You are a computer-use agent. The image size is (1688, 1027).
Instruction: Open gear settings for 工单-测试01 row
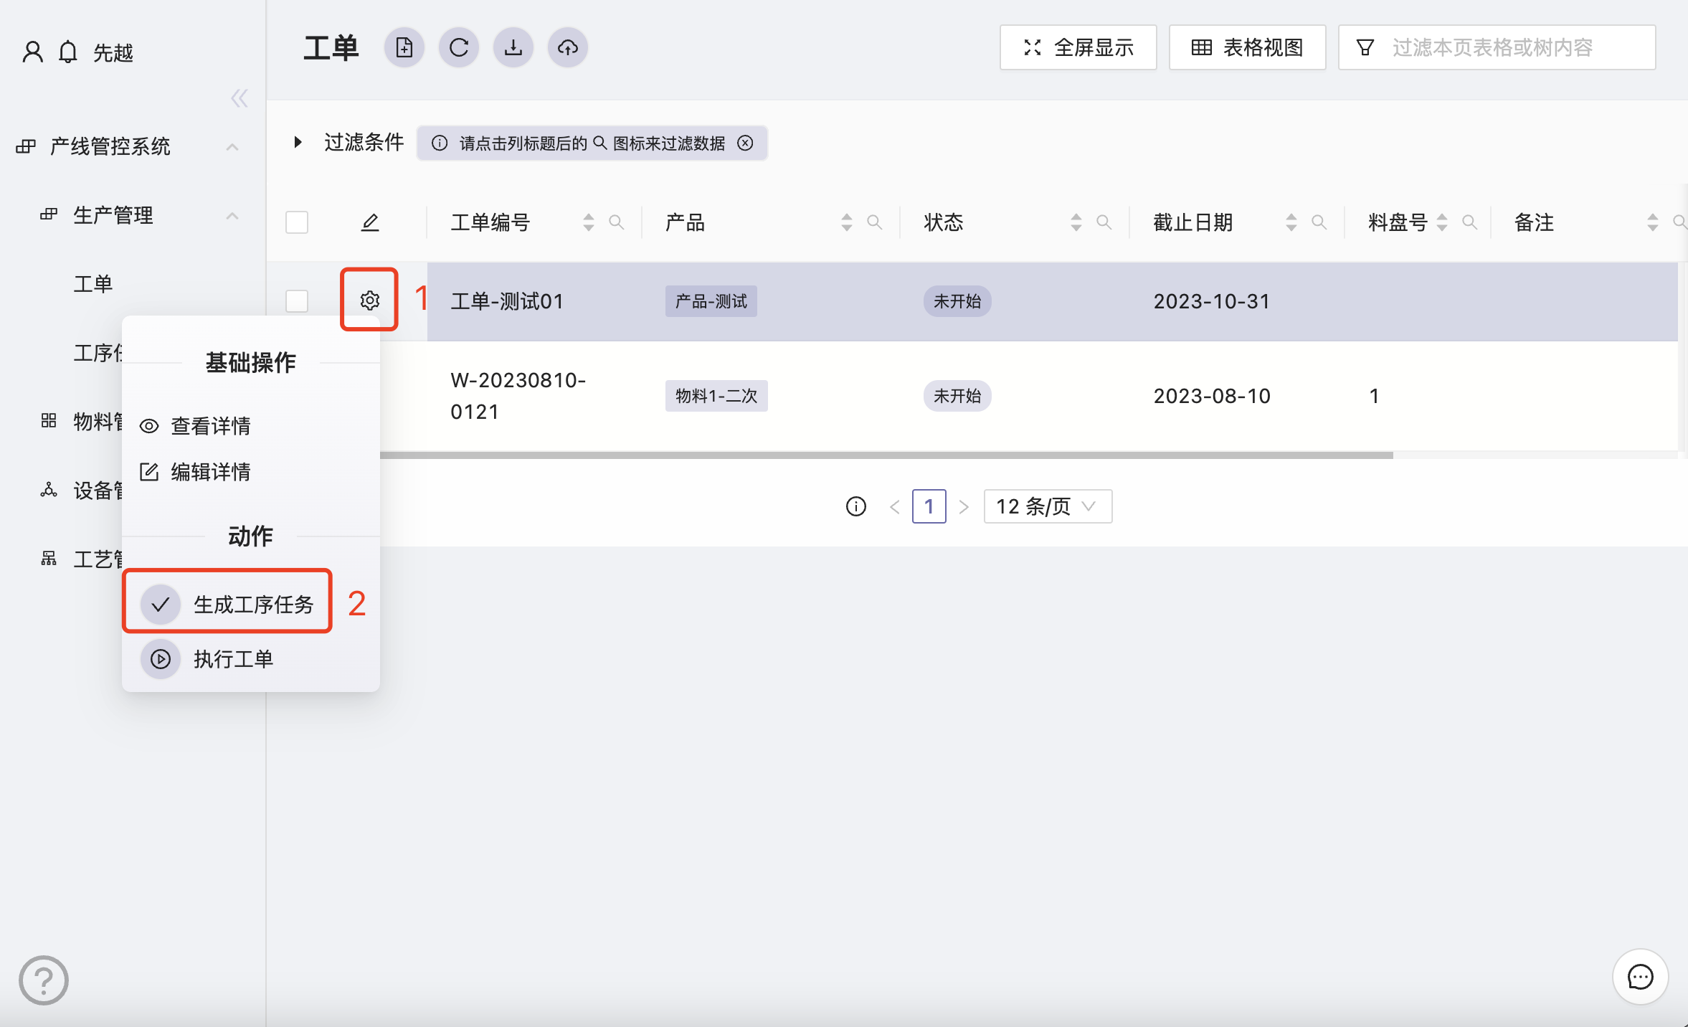coord(369,300)
